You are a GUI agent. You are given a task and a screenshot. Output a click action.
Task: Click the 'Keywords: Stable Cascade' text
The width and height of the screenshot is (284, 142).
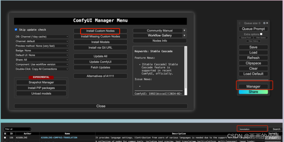point(154,51)
